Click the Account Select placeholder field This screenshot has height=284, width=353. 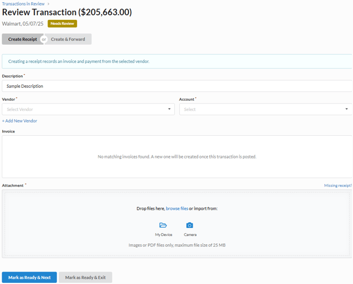(260, 109)
